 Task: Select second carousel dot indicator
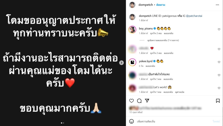point(64,123)
